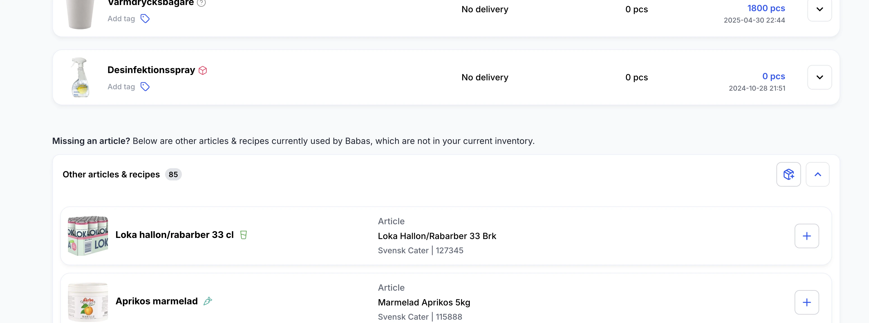Click the Desinfektionsspray spray bottle thumbnail
869x323 pixels.
pyautogui.click(x=80, y=77)
